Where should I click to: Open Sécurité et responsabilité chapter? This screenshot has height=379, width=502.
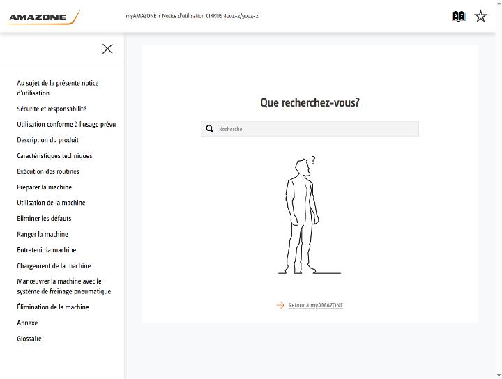[x=52, y=109]
